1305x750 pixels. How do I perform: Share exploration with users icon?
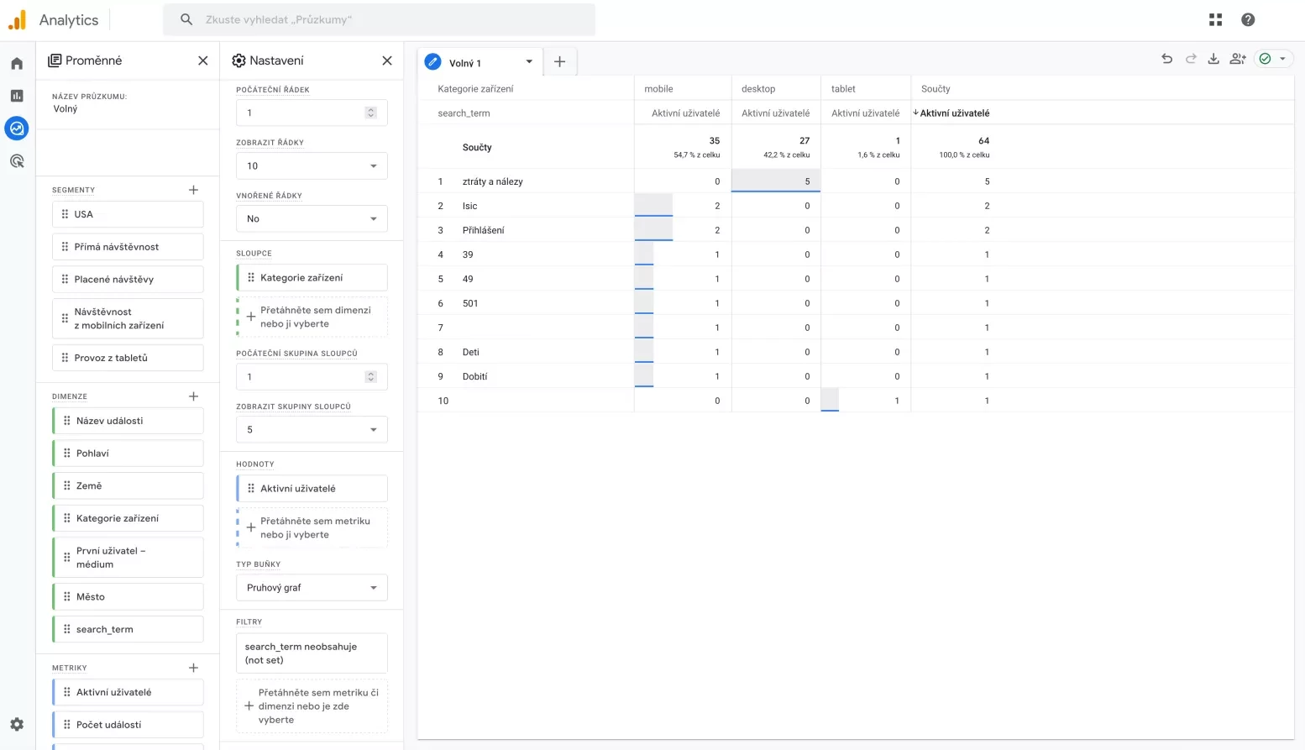coord(1238,59)
